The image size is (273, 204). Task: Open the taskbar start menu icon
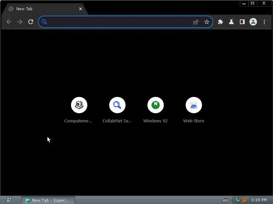pos(9,200)
